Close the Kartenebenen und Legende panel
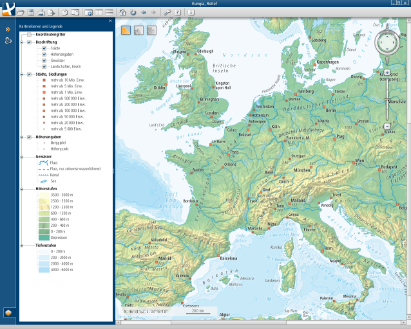411x329 pixels. tap(110, 21)
